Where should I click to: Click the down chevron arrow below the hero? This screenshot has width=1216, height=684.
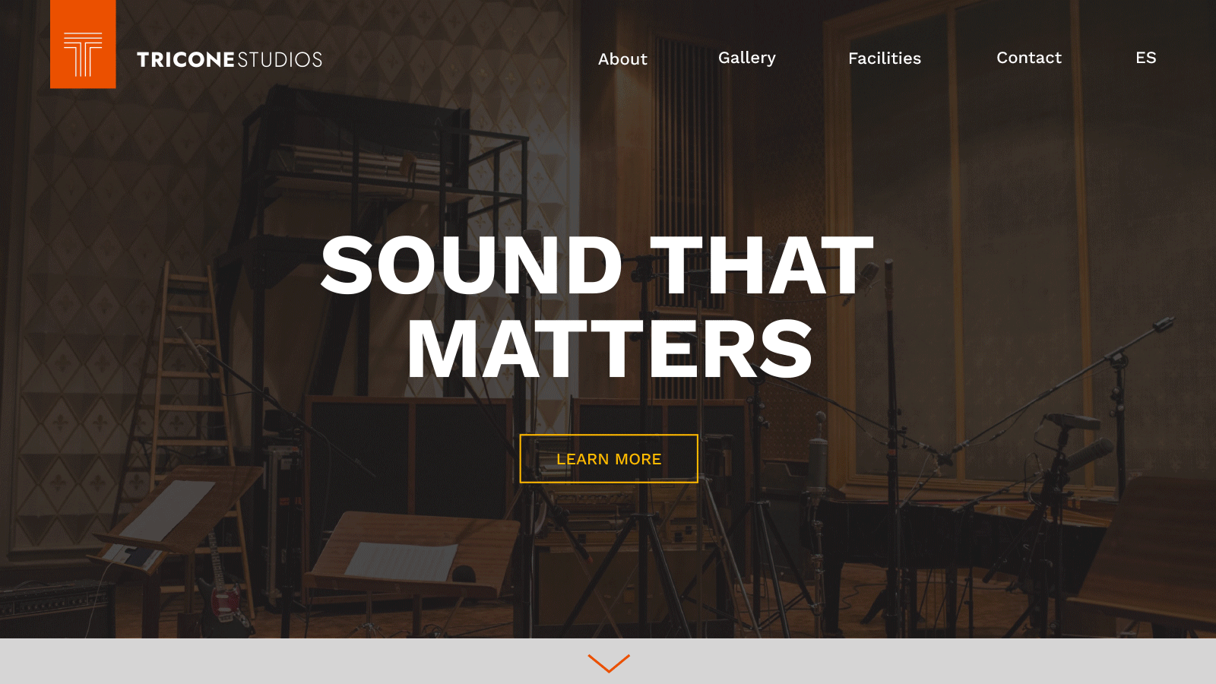609,663
